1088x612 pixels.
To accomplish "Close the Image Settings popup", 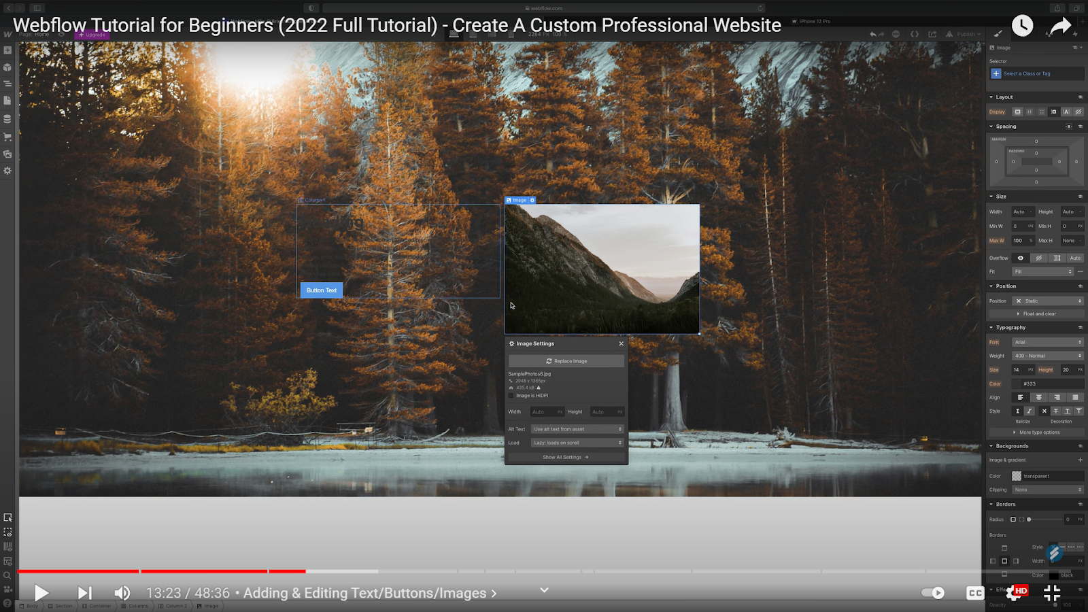I will click(x=621, y=343).
